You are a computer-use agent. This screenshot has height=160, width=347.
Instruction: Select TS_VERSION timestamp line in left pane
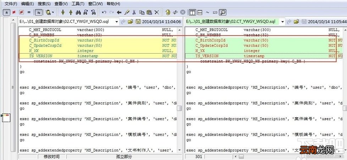pyautogui.click(x=98, y=56)
